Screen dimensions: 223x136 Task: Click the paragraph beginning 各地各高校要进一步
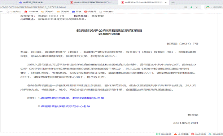click(108, 87)
